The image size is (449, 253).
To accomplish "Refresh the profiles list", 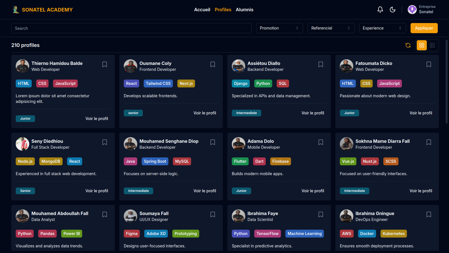I will (408, 45).
